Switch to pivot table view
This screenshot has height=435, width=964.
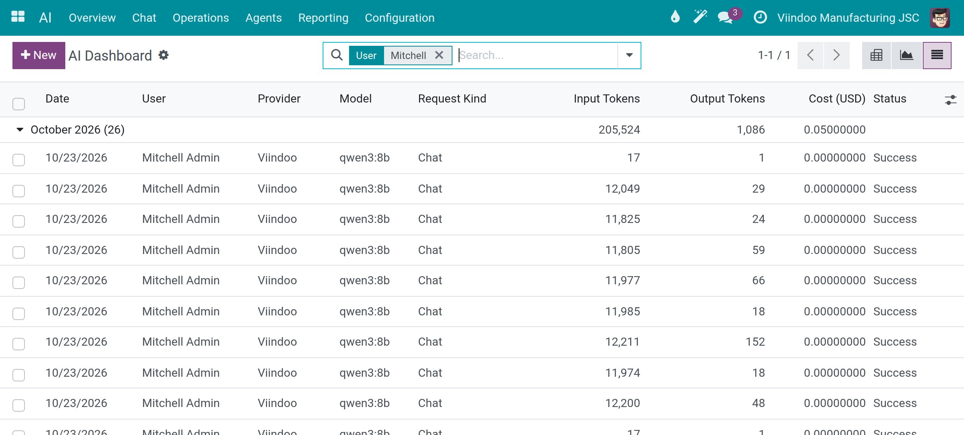click(877, 56)
